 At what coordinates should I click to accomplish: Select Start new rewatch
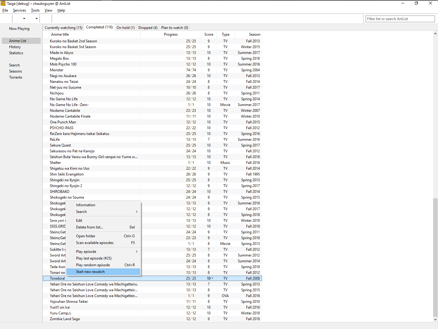[104, 272]
